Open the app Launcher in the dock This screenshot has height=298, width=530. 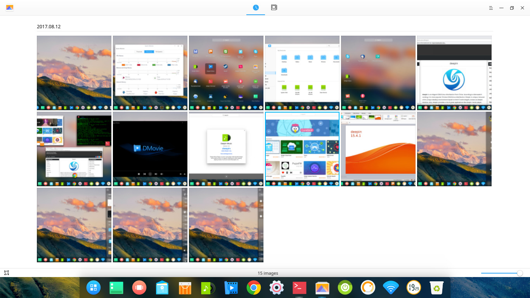tap(94, 288)
